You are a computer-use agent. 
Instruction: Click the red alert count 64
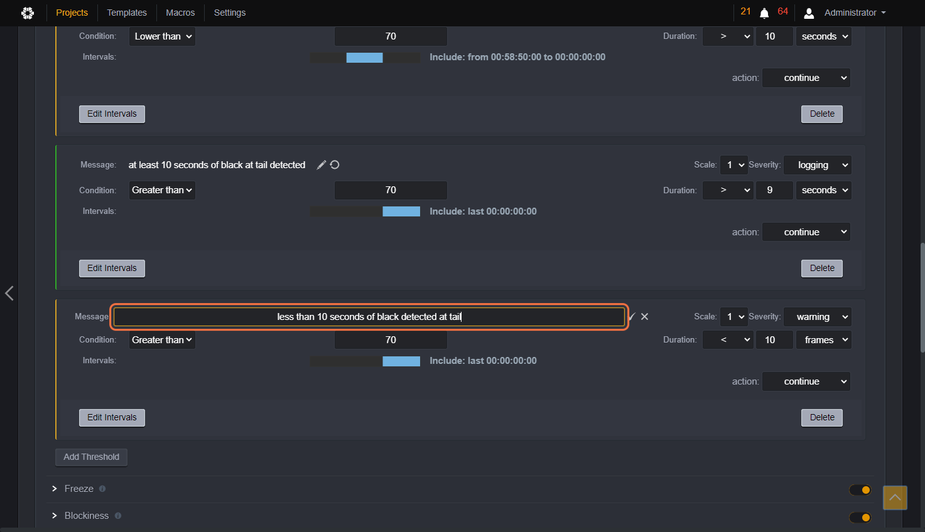782,11
